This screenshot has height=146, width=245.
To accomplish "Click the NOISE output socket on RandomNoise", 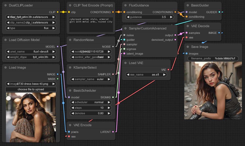I will [x=113, y=47].
